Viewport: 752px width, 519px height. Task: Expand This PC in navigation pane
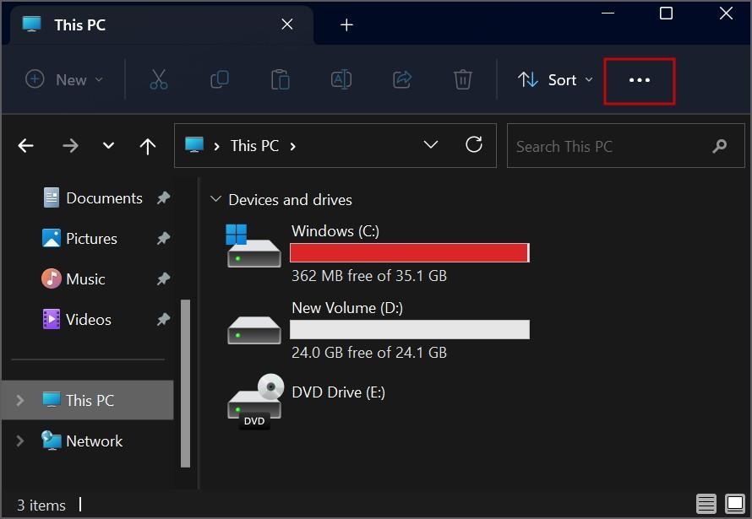(x=19, y=400)
